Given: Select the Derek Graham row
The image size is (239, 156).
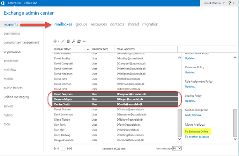Looking at the screenshot, I should pyautogui.click(x=115, y=109).
